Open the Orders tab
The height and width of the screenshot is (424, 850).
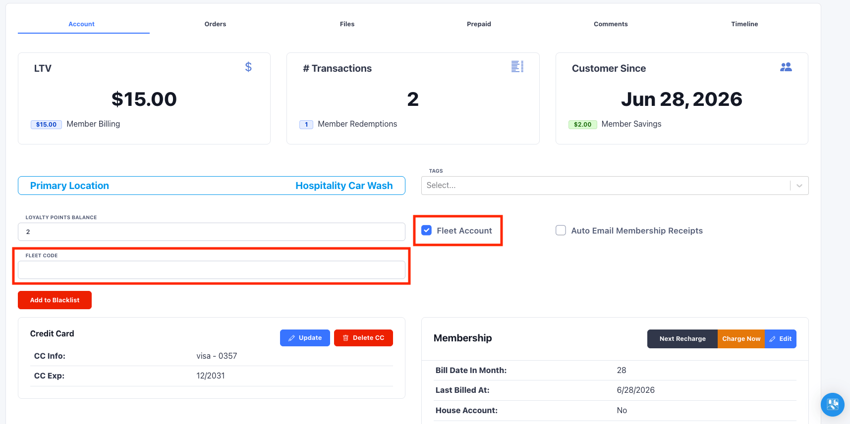tap(215, 24)
